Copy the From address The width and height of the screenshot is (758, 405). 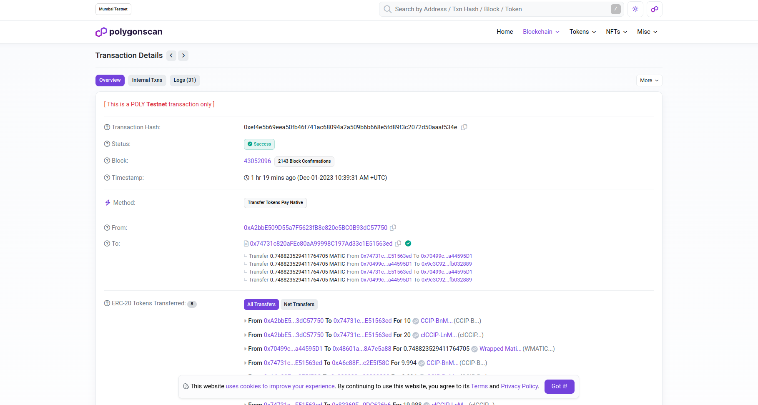click(x=393, y=228)
